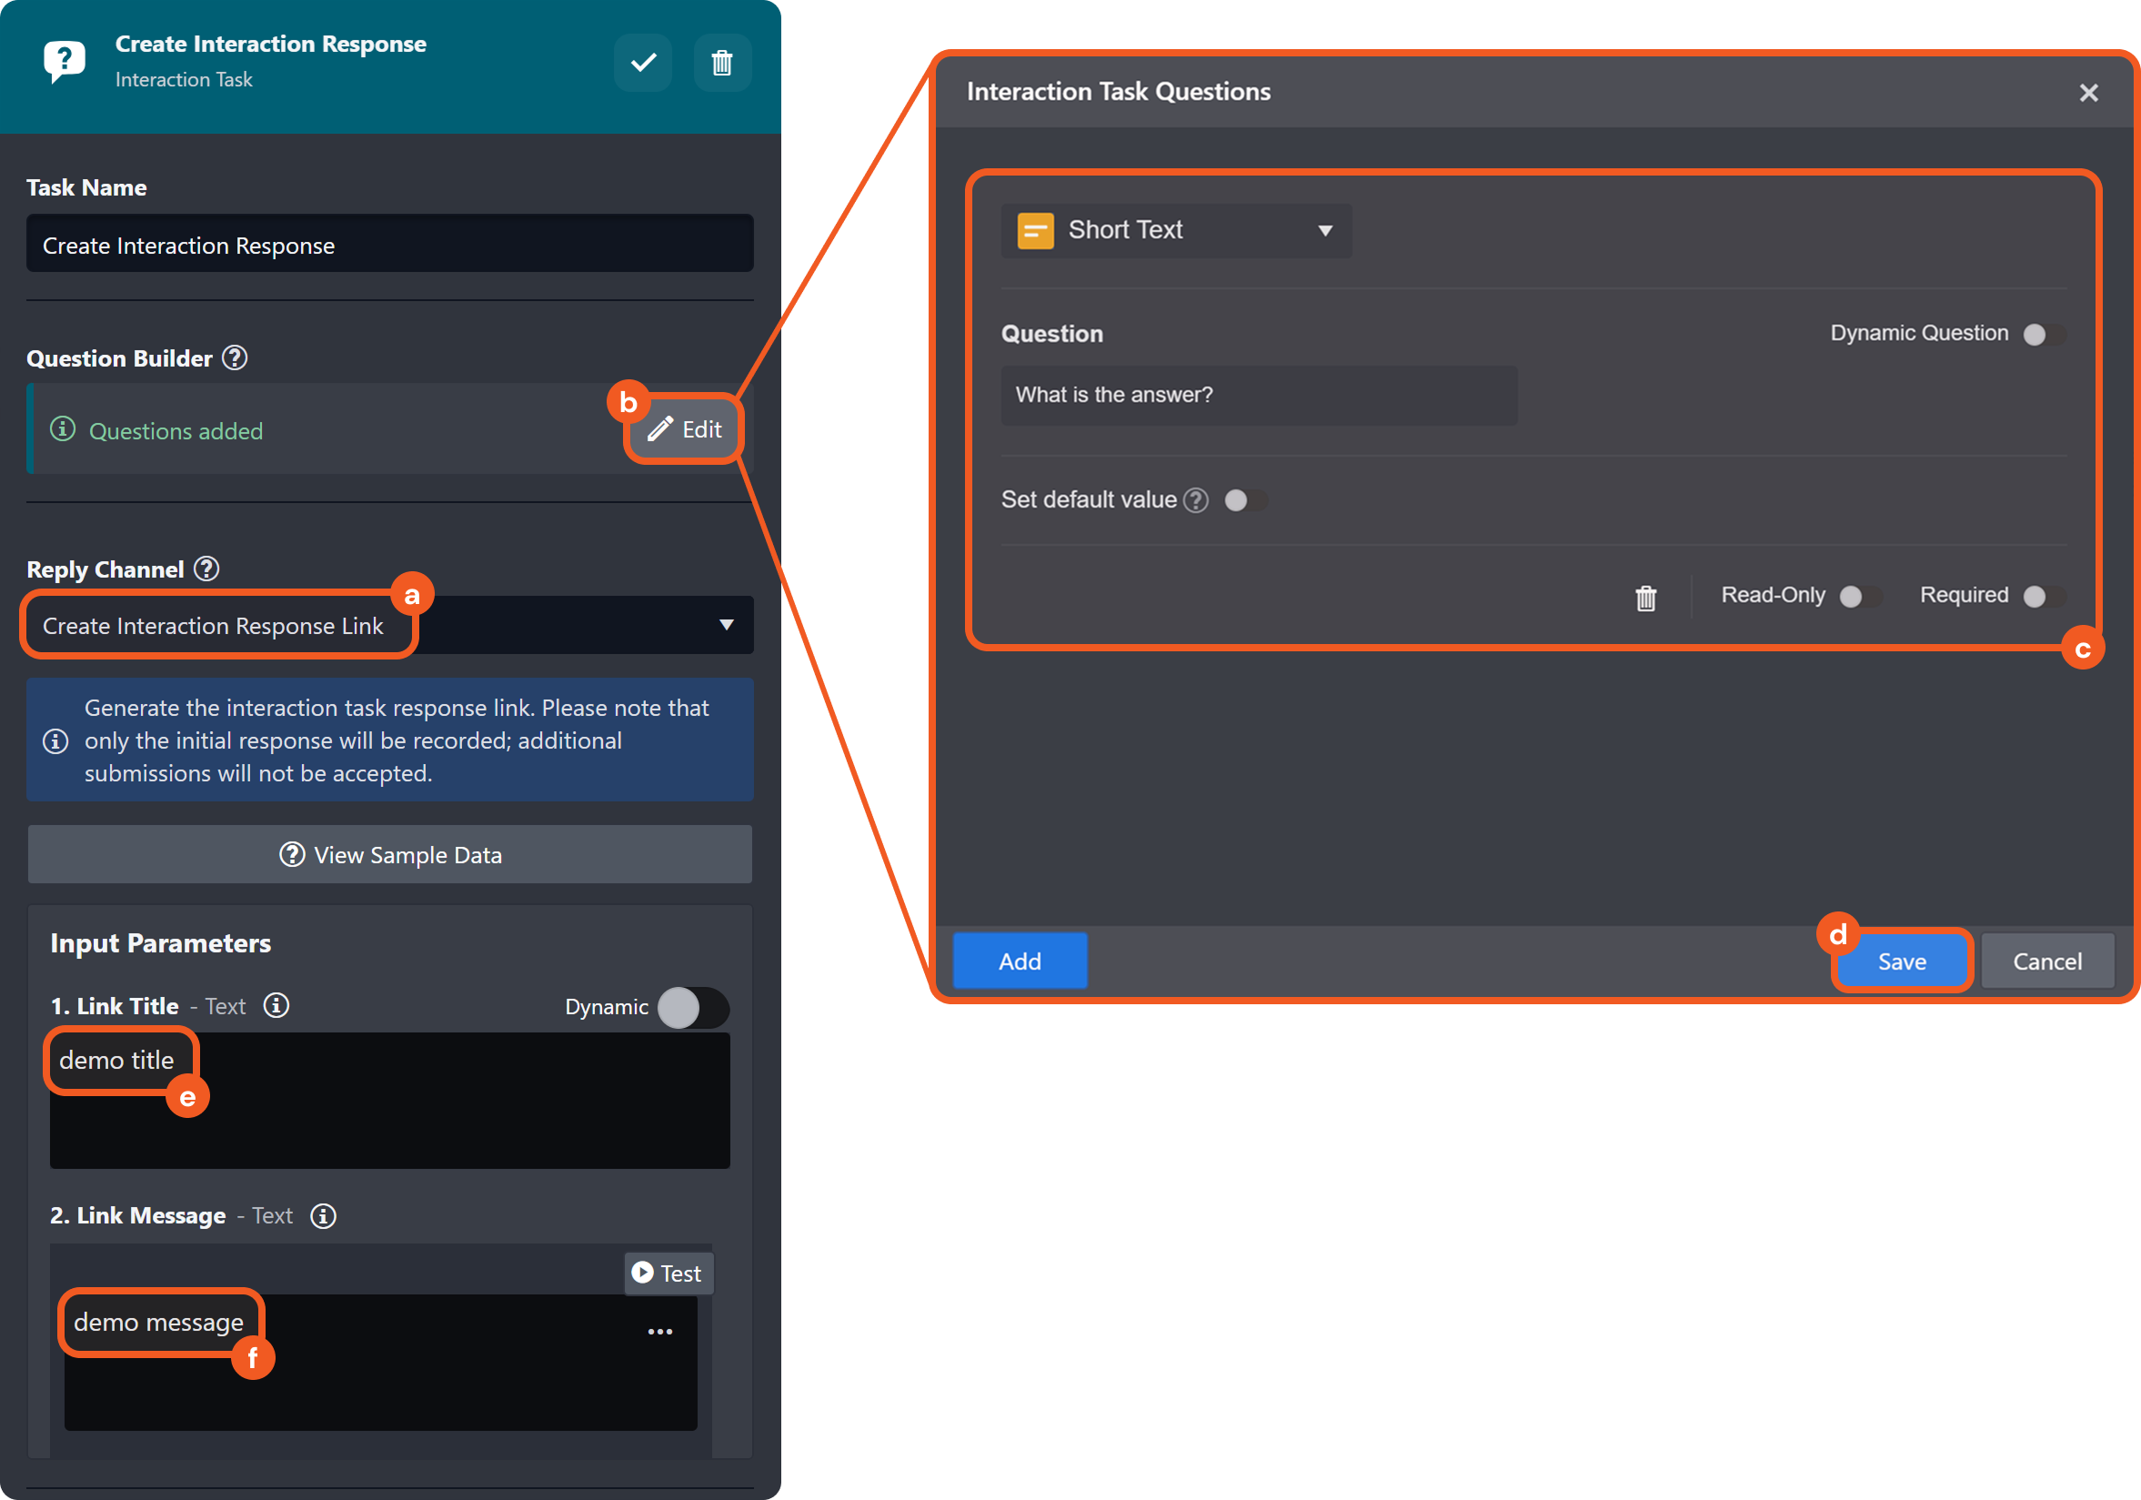Screen dimensions: 2141x1500
Task: Click the Set default value help icon
Action: pos(1196,501)
